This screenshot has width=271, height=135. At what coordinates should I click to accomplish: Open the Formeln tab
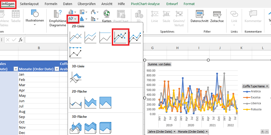(51, 4)
